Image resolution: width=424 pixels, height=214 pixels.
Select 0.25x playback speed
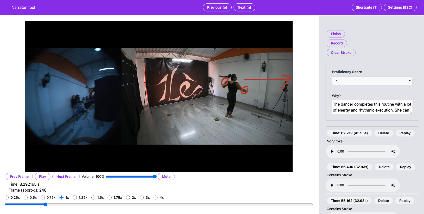(x=7, y=198)
